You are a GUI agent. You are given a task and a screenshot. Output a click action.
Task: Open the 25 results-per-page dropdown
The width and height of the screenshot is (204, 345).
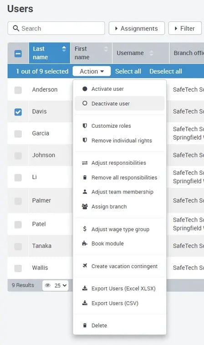55,285
